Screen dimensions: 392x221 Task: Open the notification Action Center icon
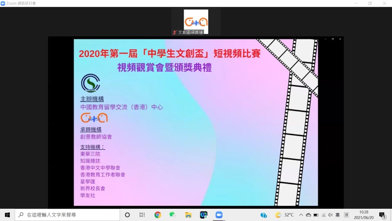382,215
